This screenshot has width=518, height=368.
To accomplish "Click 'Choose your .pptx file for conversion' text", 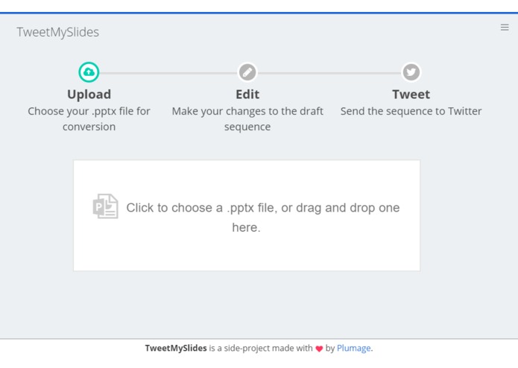I will 89,118.
